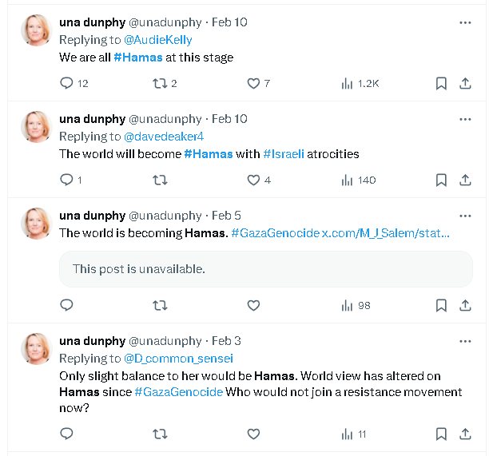Open more options on the @davedeaker4 reply
The height and width of the screenshot is (456, 493).
[x=465, y=119]
